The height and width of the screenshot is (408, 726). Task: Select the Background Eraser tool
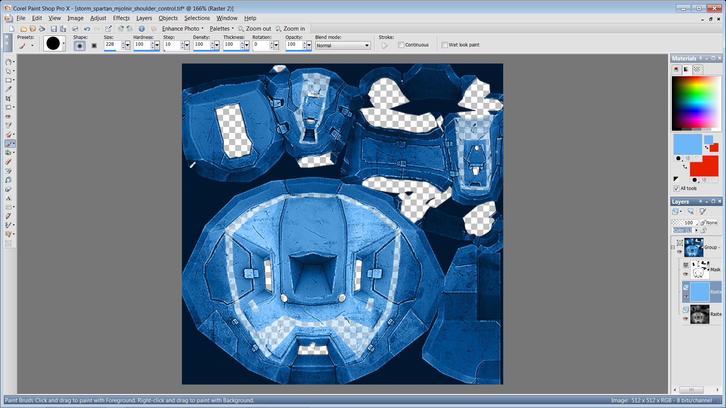point(8,171)
